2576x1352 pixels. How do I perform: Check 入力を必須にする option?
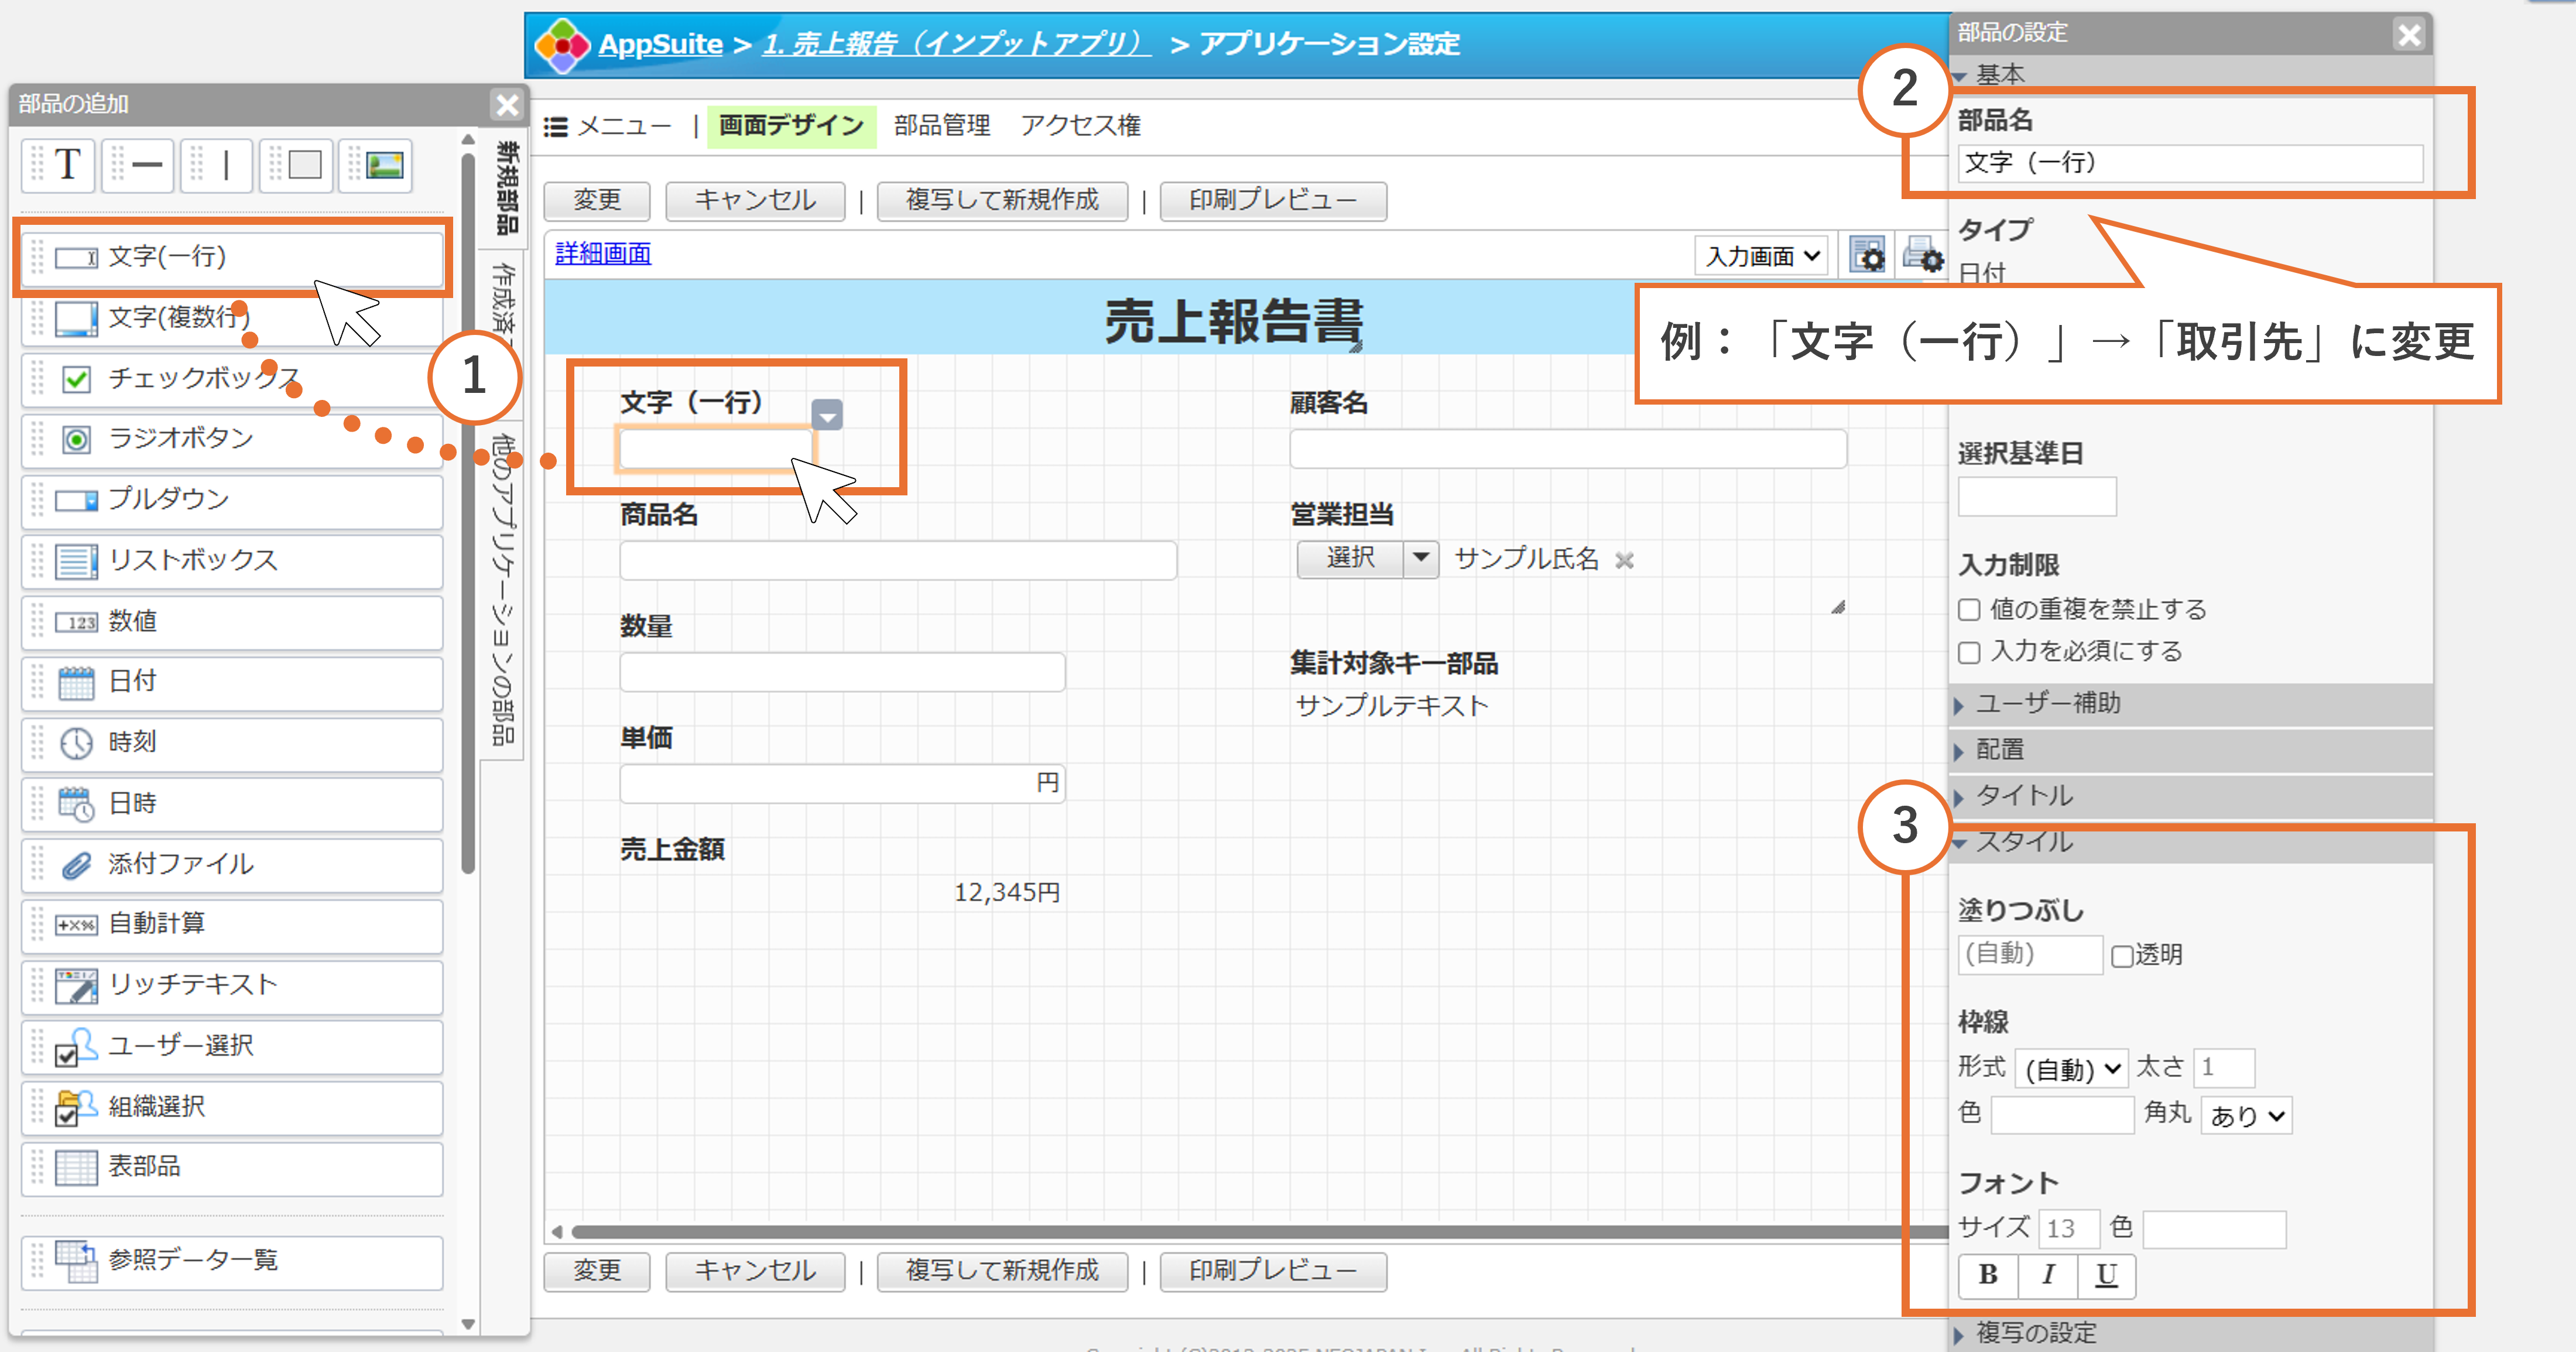point(1969,653)
